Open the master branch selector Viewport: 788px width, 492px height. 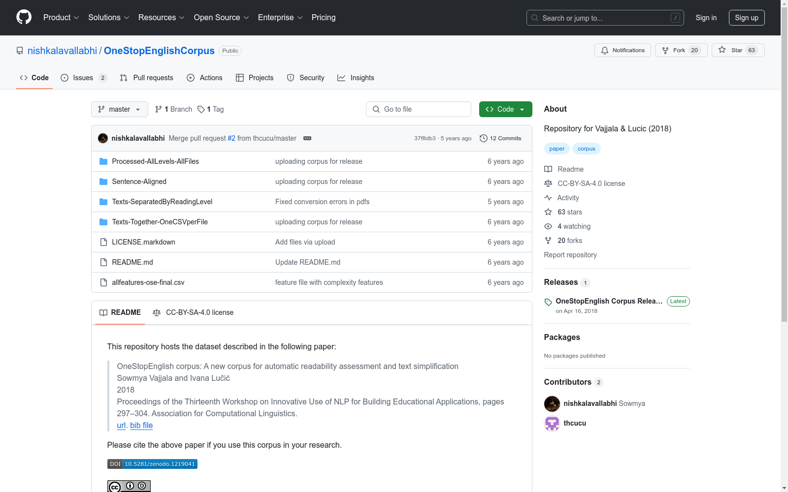point(120,109)
